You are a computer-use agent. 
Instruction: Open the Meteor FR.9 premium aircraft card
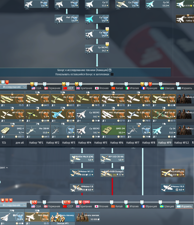pos(173,188)
